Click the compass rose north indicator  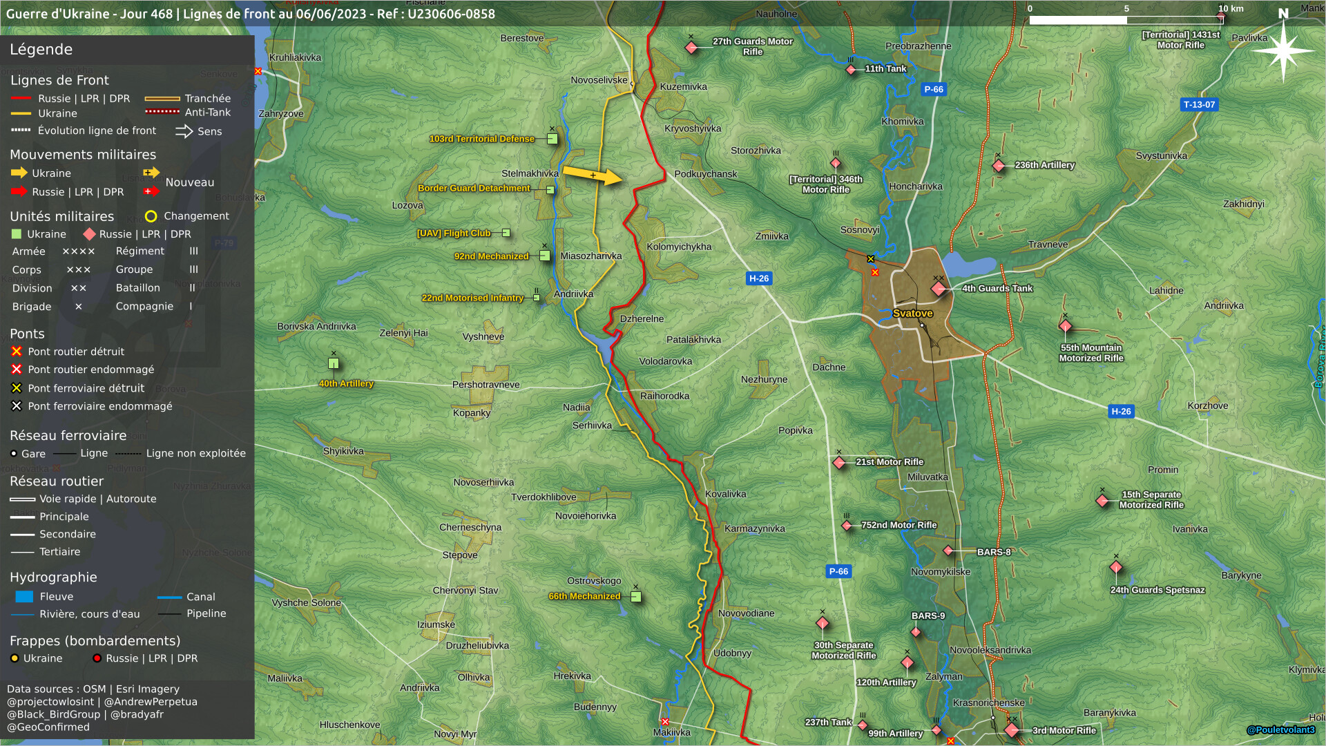coord(1283,50)
